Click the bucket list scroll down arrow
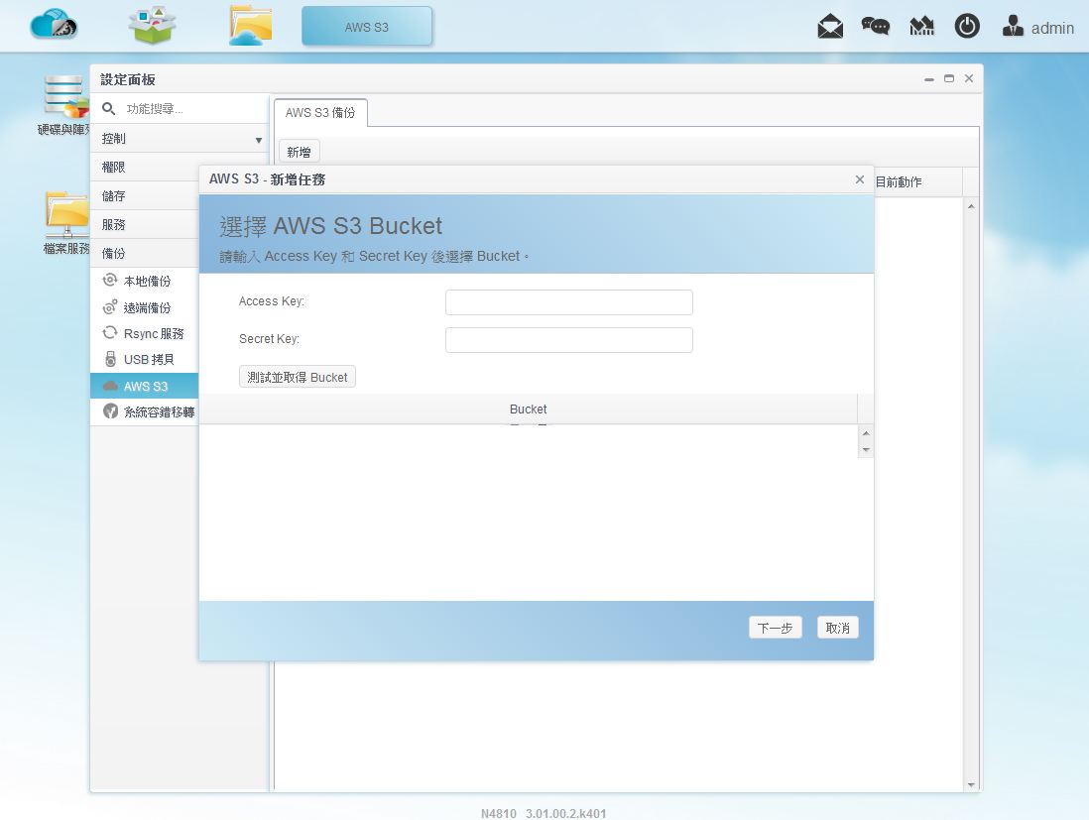Image resolution: width=1089 pixels, height=820 pixels. (866, 450)
